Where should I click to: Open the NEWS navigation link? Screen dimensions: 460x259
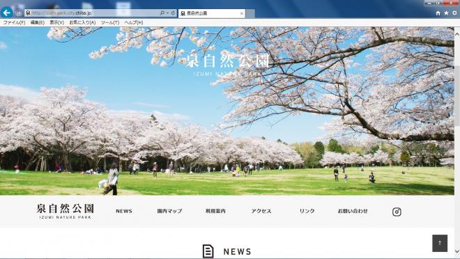point(124,211)
